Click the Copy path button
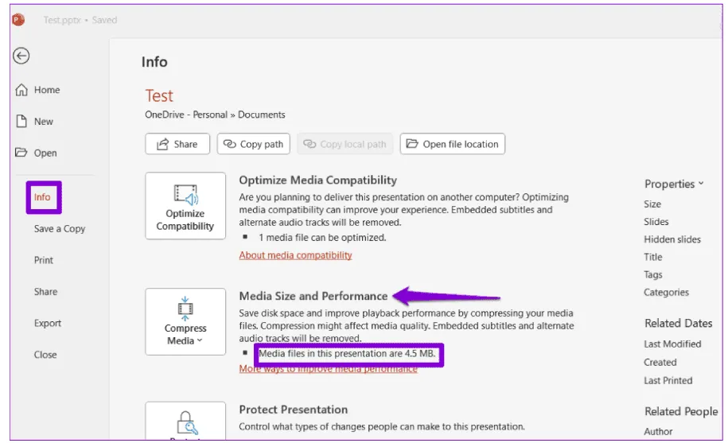This screenshot has width=728, height=443. click(x=253, y=144)
